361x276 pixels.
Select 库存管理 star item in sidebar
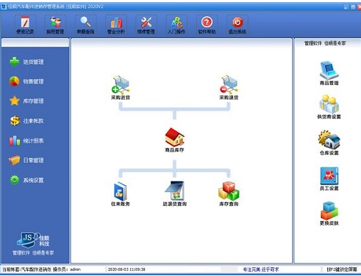coord(26,101)
